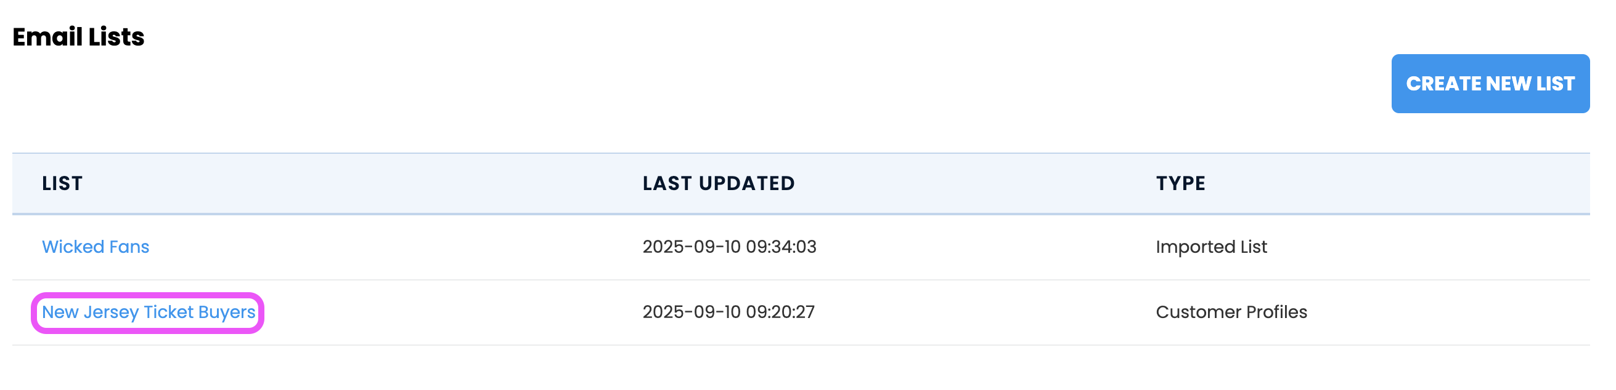The width and height of the screenshot is (1616, 390).
Task: Click the 09:34:03 time value
Action: [x=781, y=247]
